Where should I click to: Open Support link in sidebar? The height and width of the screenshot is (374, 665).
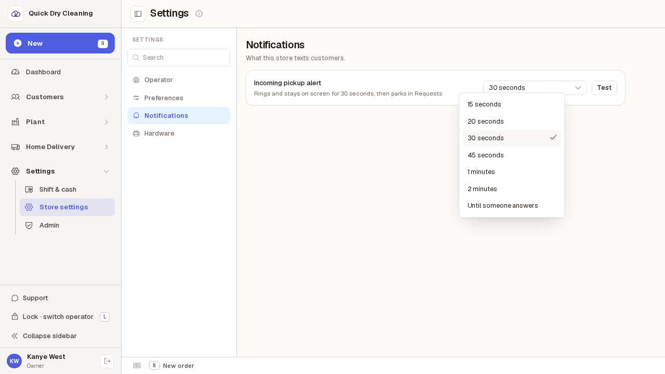[60, 298]
